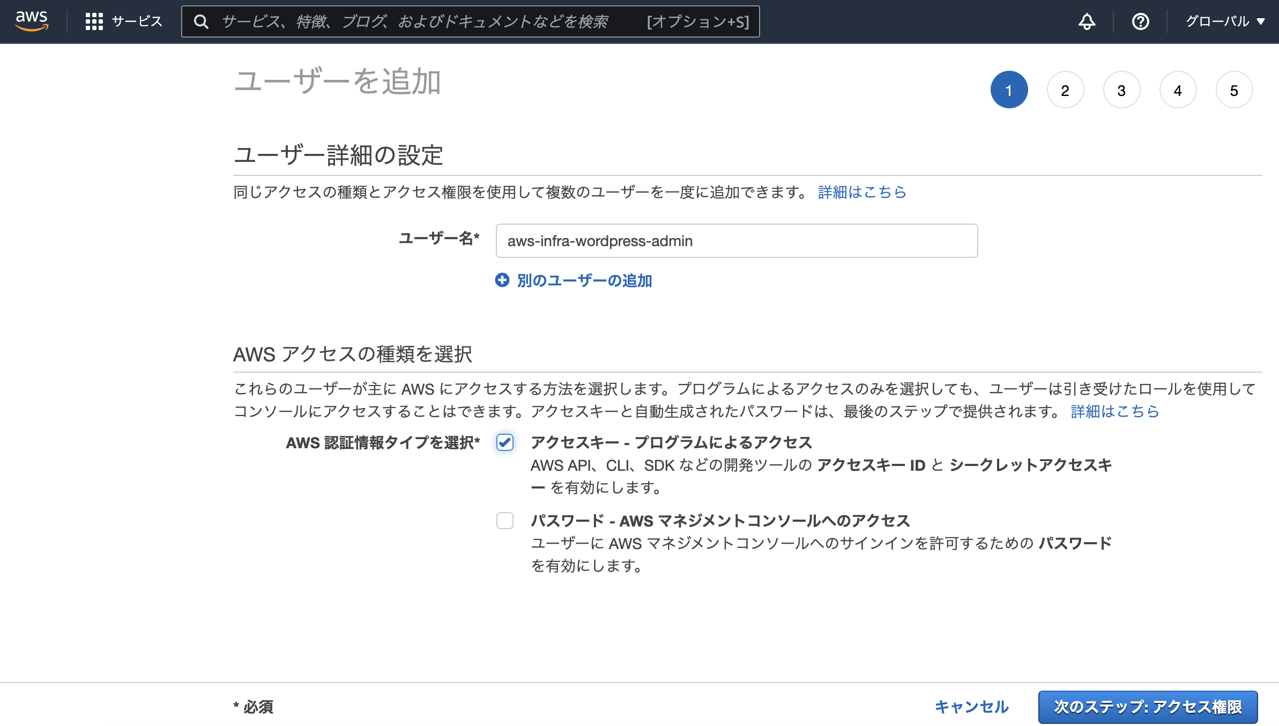Click the plus icon beside 別のユーザーの追加

503,280
